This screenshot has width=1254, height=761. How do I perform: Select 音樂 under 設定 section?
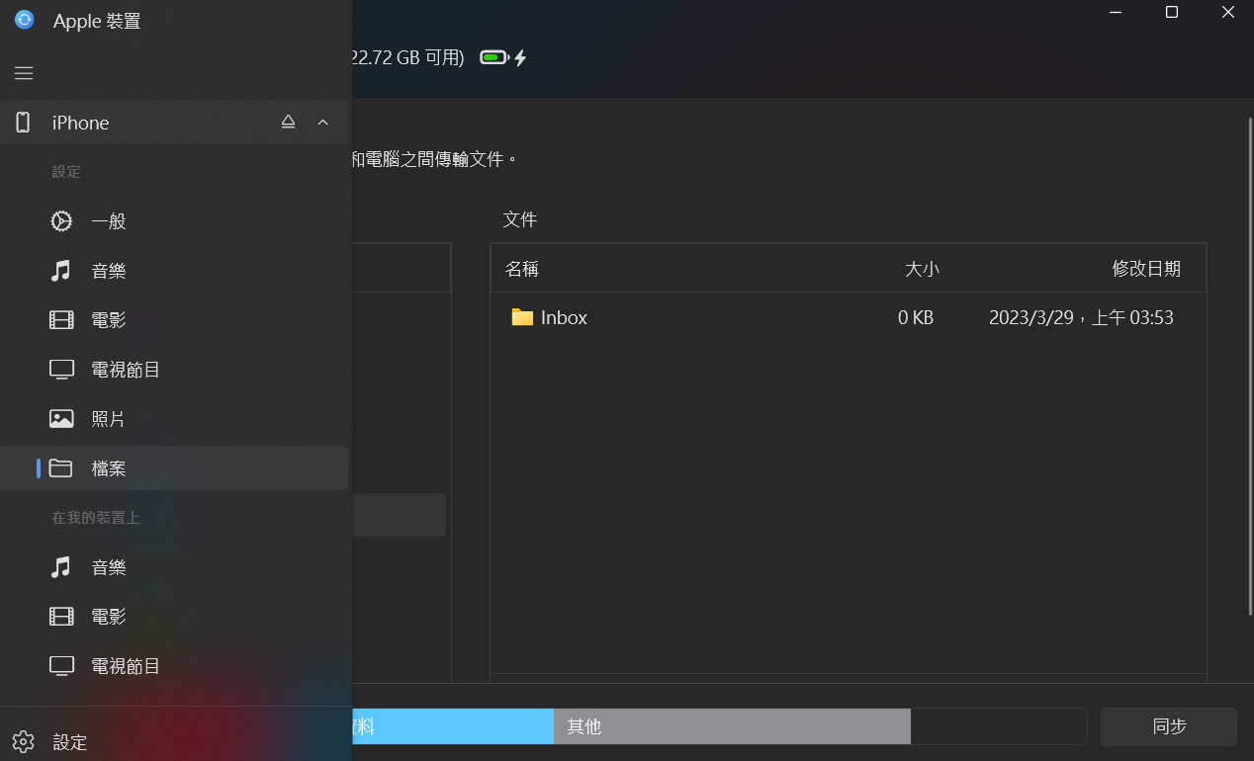point(109,271)
